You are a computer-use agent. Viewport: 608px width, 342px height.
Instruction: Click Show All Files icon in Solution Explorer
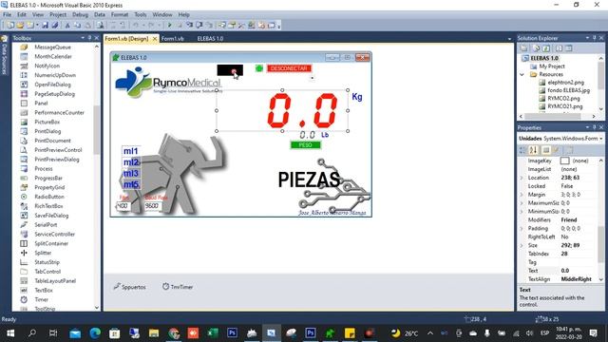pos(536,48)
